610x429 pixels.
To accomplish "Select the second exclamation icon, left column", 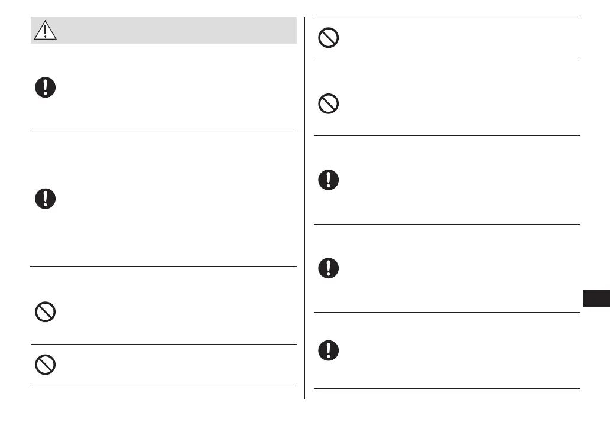I will (x=45, y=198).
